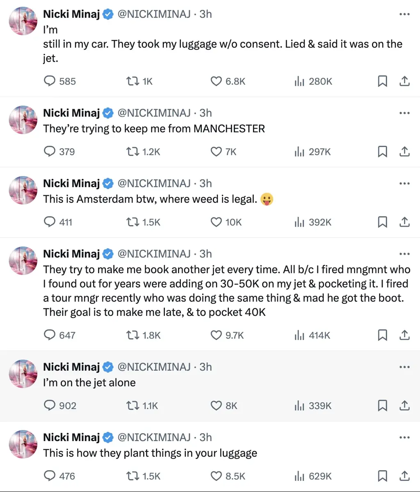Repost the 'book another jet every time' tweet

132,335
